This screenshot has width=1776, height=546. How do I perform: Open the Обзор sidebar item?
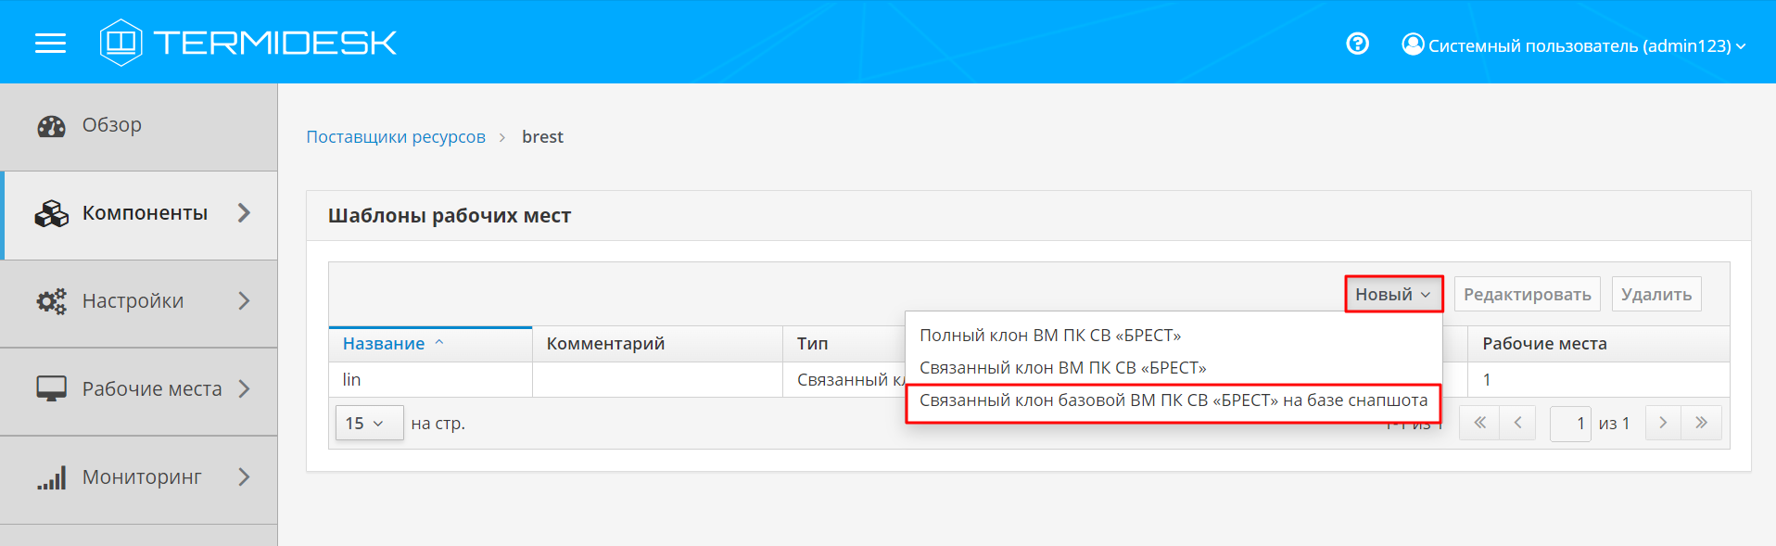click(x=139, y=127)
